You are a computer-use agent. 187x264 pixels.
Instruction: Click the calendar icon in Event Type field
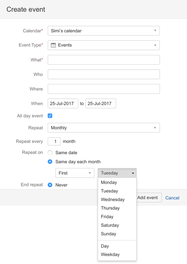click(53, 45)
